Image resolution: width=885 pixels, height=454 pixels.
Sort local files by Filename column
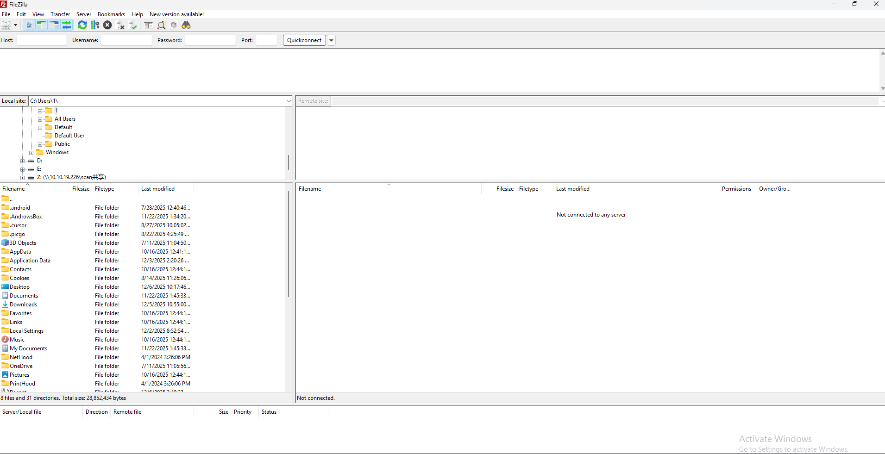[x=27, y=189]
